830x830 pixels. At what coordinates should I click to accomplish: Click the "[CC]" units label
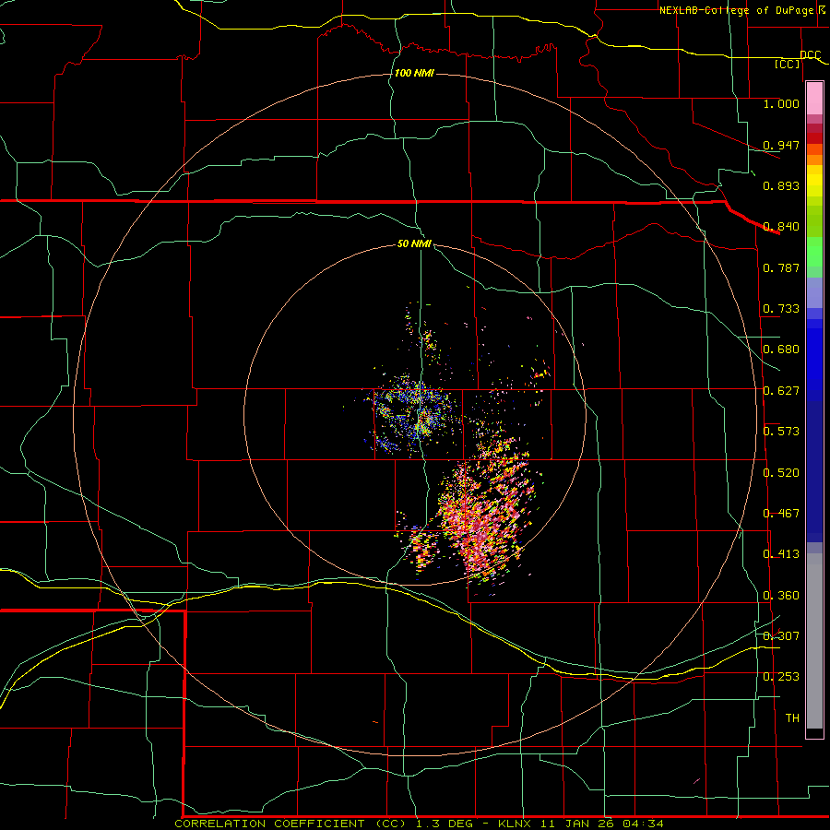tap(787, 64)
